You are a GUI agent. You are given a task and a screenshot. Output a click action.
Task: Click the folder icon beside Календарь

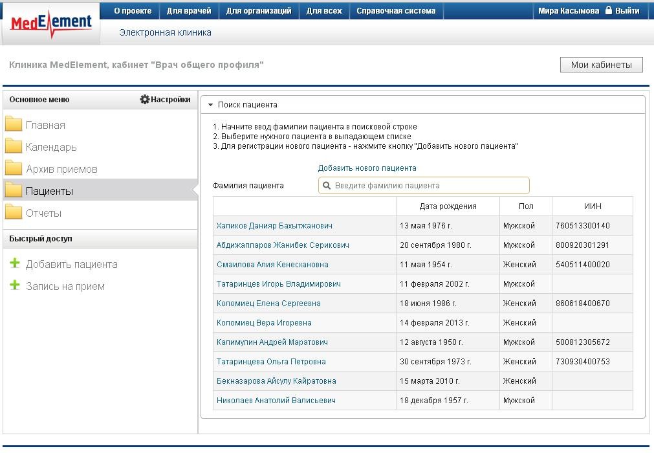point(14,147)
